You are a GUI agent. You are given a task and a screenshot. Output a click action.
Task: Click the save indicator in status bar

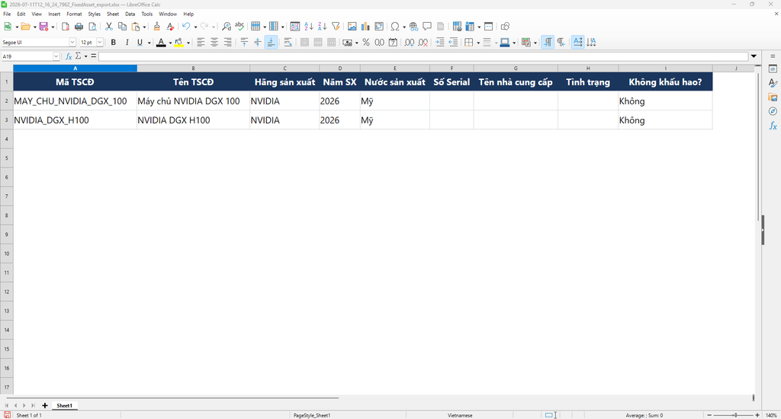click(7, 415)
